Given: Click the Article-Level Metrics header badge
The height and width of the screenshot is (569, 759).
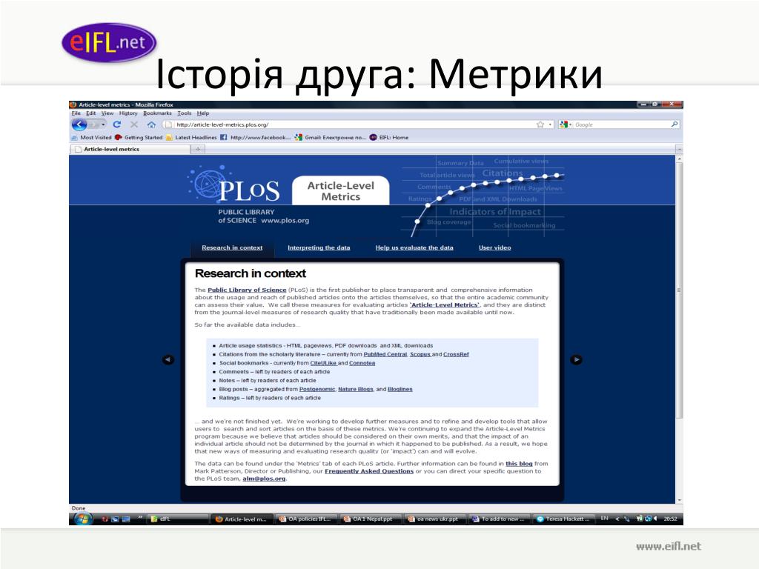Looking at the screenshot, I should click(x=341, y=190).
